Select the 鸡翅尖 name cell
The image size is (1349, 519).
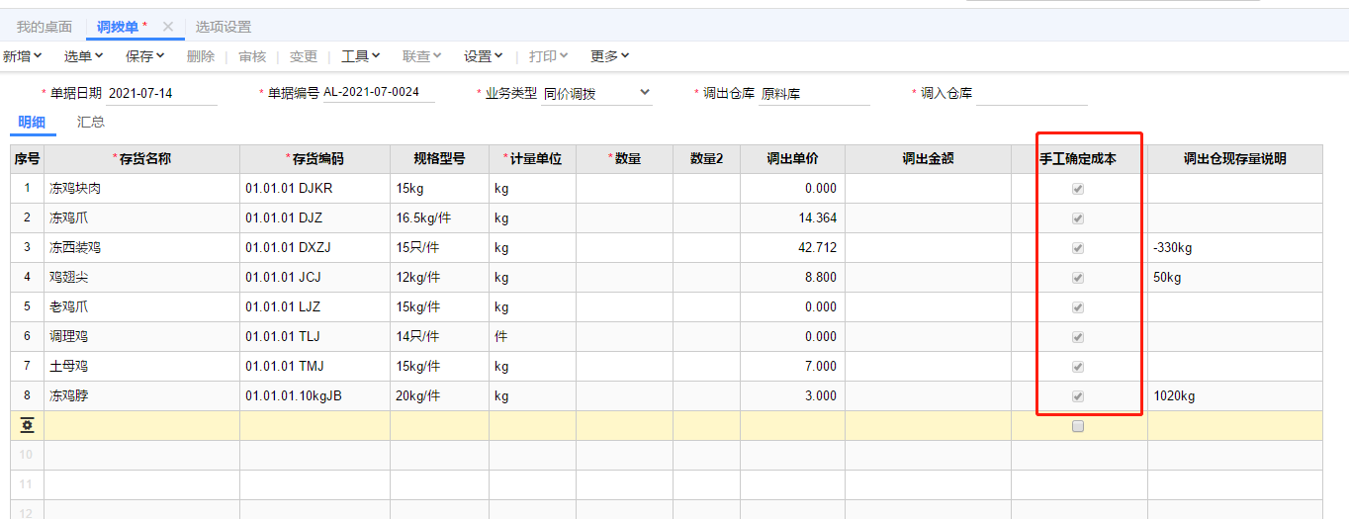pyautogui.click(x=142, y=278)
